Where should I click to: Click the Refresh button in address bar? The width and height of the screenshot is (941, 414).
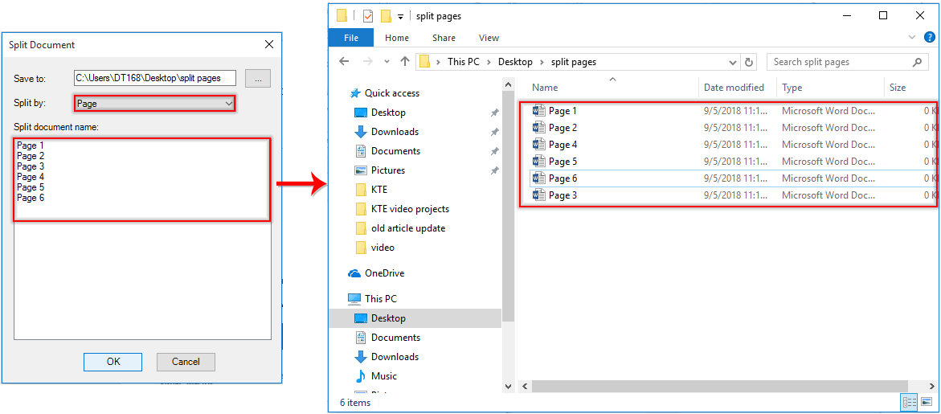pyautogui.click(x=748, y=62)
